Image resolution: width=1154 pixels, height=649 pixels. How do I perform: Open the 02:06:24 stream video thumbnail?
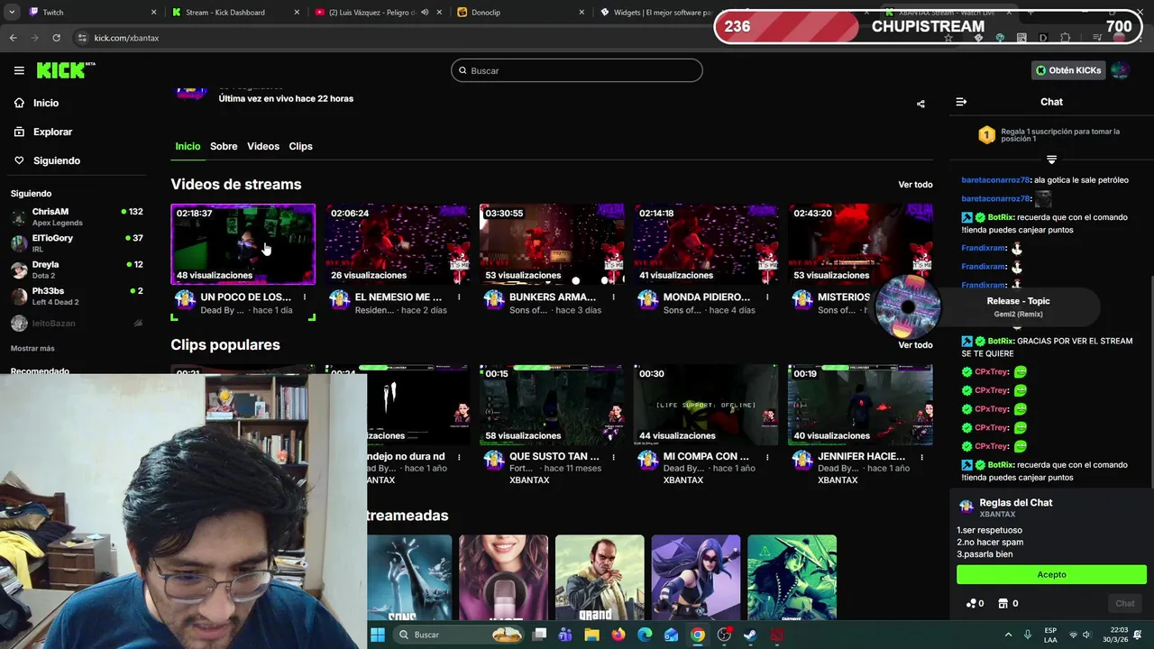click(x=398, y=244)
